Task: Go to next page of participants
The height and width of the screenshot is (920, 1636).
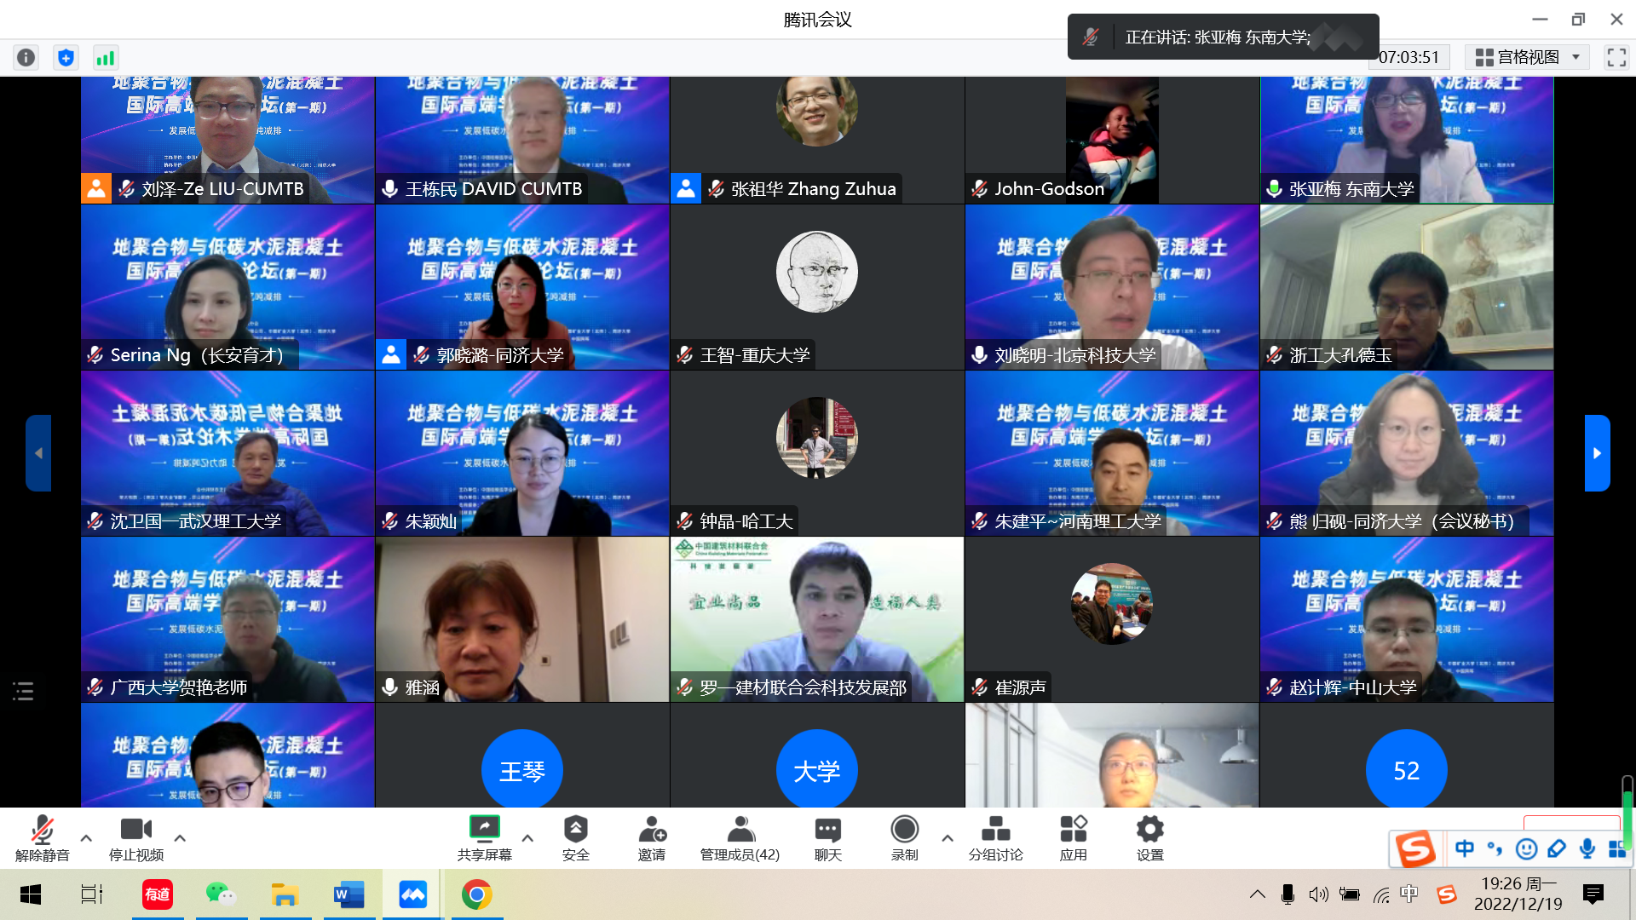Action: coord(1597,453)
